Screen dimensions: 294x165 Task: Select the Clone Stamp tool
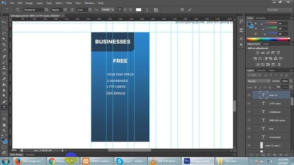point(4,67)
